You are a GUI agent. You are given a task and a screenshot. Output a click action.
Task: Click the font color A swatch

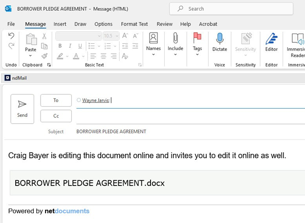coord(76,56)
